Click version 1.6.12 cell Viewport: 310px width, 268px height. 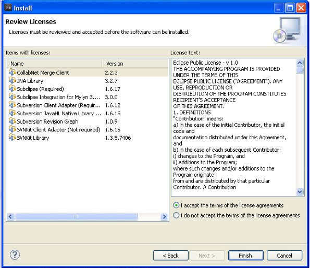[x=113, y=105]
